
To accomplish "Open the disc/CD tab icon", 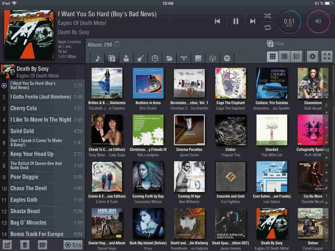I will click(x=198, y=58).
